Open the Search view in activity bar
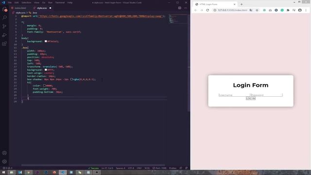311x175 pixels. (4, 17)
